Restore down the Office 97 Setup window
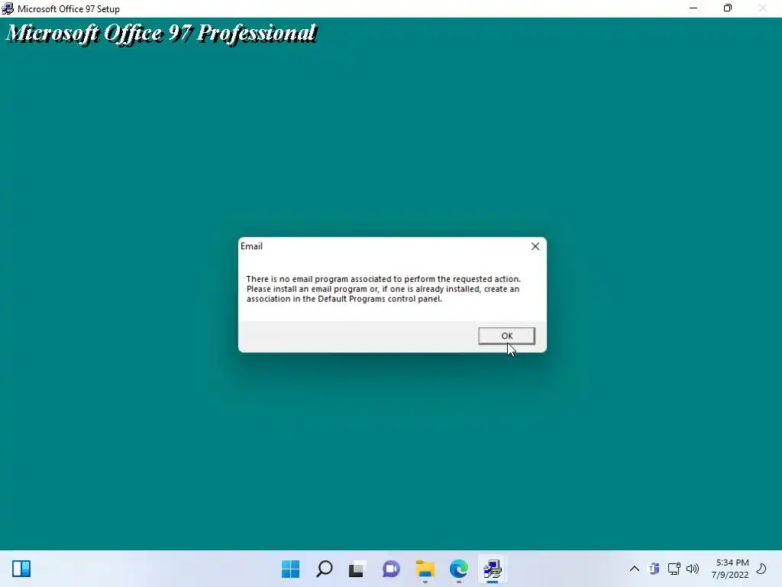The width and height of the screenshot is (782, 587). click(728, 8)
